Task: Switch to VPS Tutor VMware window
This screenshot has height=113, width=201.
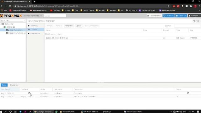Action: click(x=90, y=112)
